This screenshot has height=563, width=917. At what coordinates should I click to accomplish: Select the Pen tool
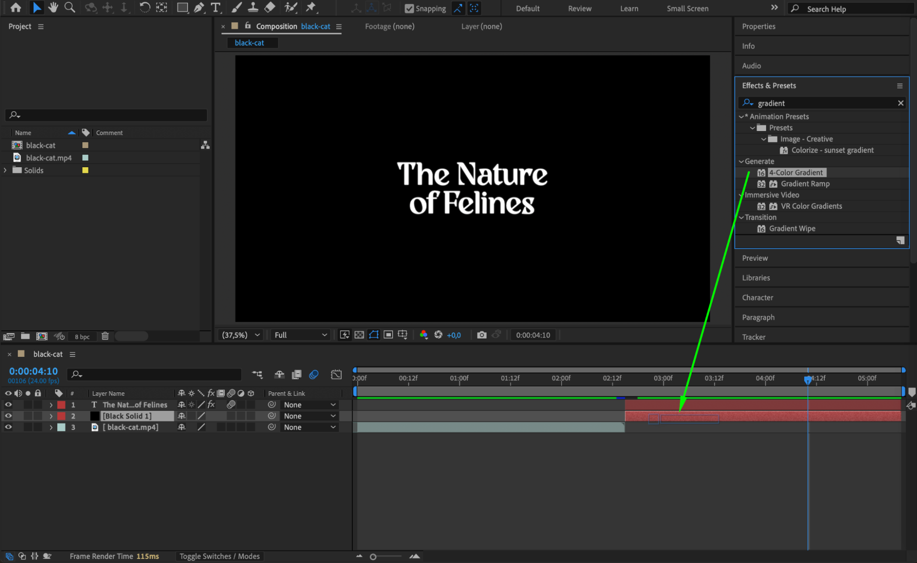pyautogui.click(x=199, y=8)
